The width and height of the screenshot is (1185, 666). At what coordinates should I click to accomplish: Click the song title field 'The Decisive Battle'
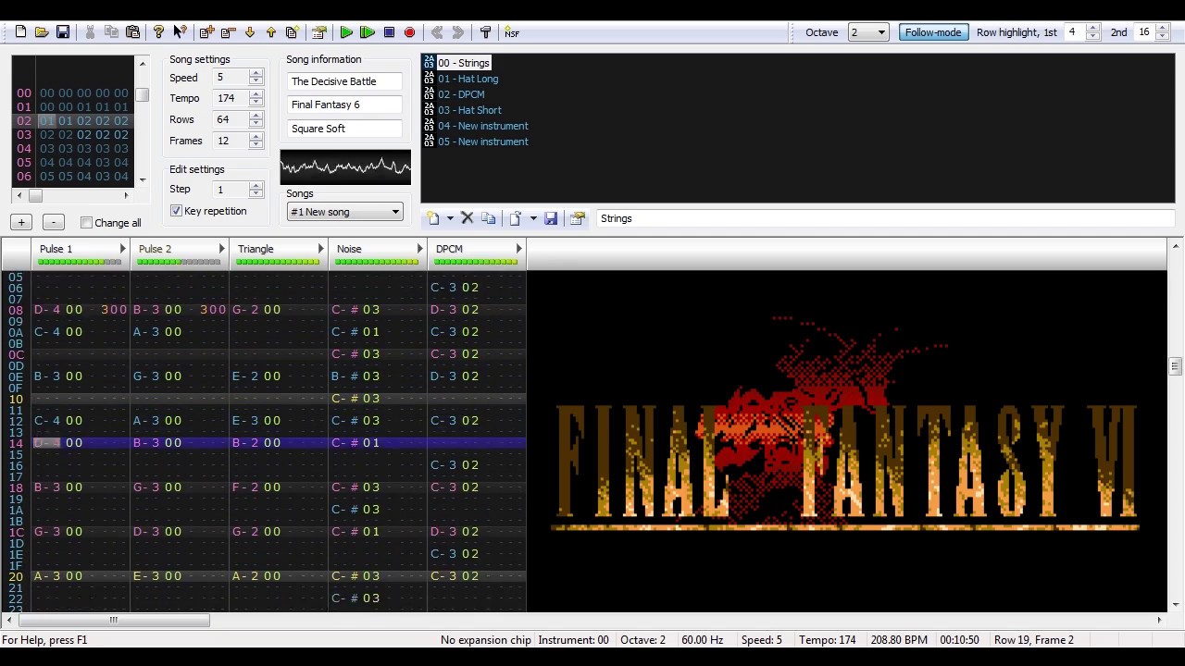tap(344, 81)
